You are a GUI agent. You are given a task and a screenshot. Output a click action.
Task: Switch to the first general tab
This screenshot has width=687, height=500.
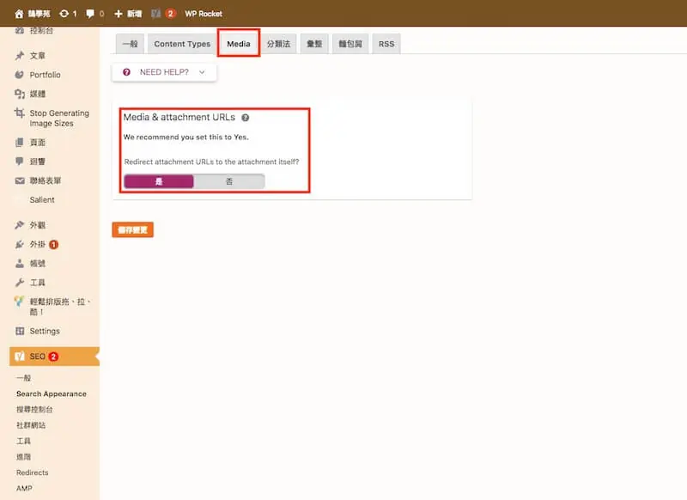click(x=131, y=45)
